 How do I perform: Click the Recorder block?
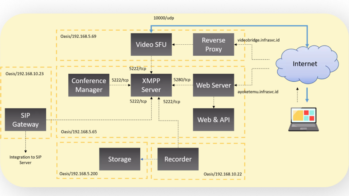coord(178,159)
